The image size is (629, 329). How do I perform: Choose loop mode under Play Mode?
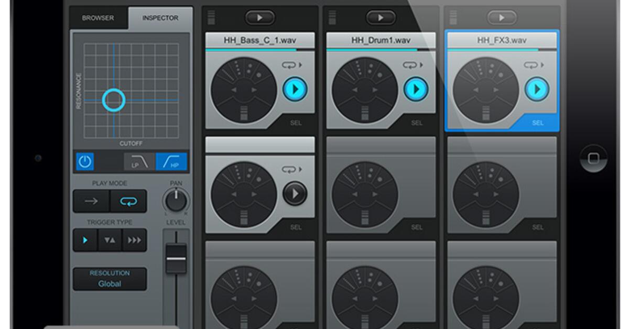[127, 201]
